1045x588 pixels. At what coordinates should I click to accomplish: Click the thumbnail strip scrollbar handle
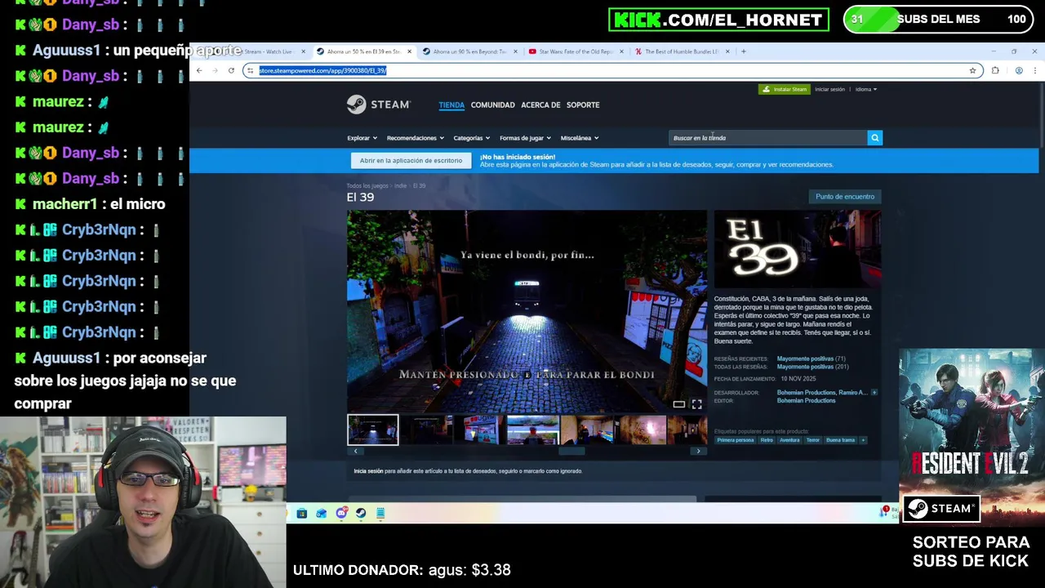pos(571,451)
